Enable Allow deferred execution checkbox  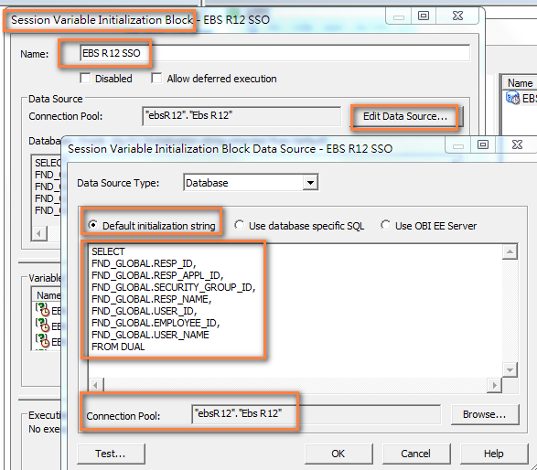click(156, 79)
